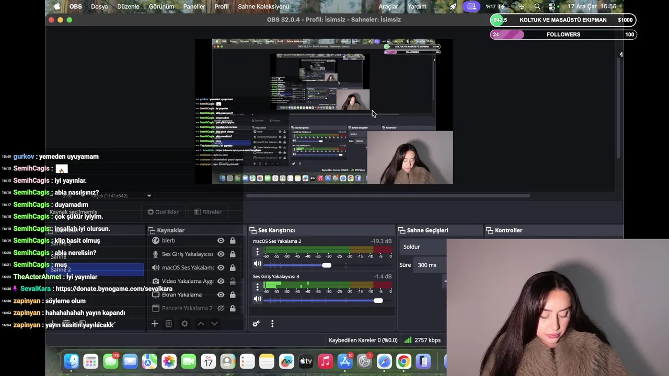Open Finder from the Dock
669x376 pixels.
[x=72, y=361]
